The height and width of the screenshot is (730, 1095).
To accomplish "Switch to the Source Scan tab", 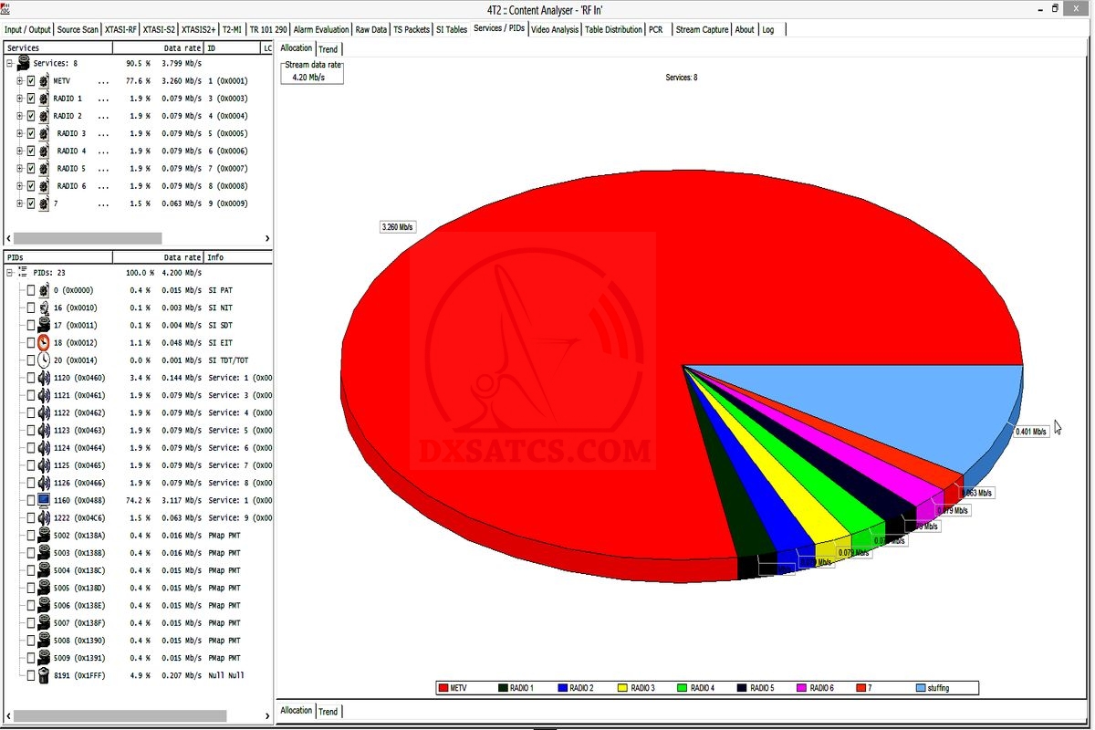I will click(78, 29).
